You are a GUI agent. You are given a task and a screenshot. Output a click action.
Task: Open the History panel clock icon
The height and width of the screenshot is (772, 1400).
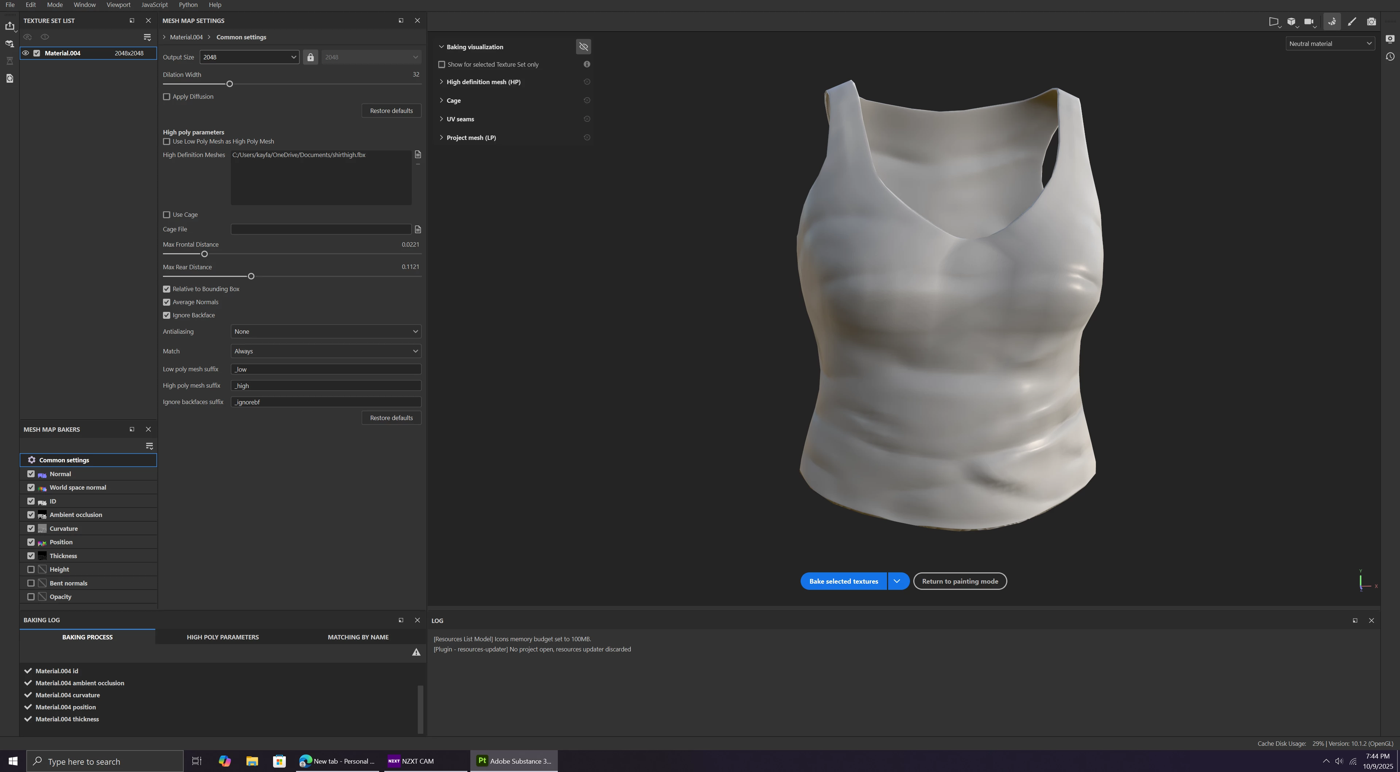(x=1390, y=56)
